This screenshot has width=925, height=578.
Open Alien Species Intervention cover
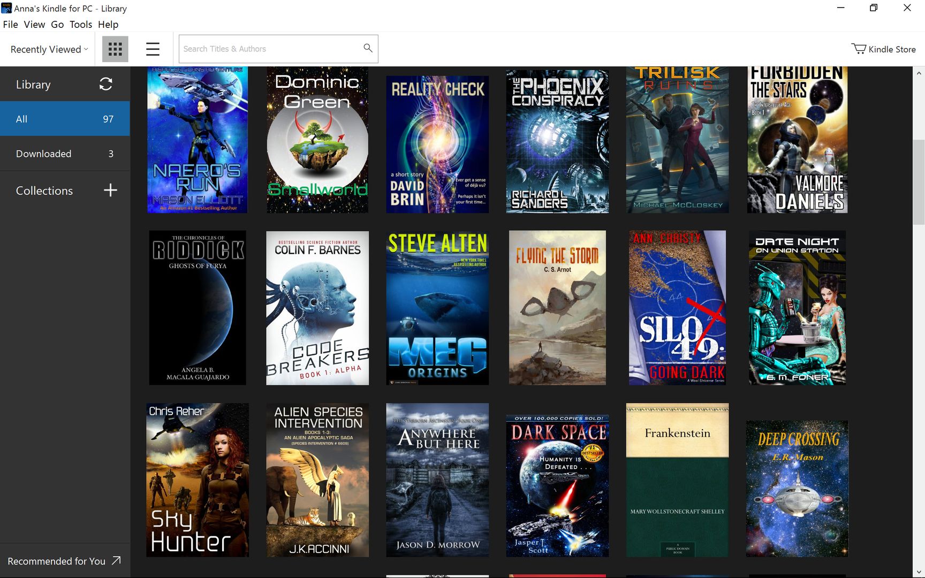tap(317, 480)
